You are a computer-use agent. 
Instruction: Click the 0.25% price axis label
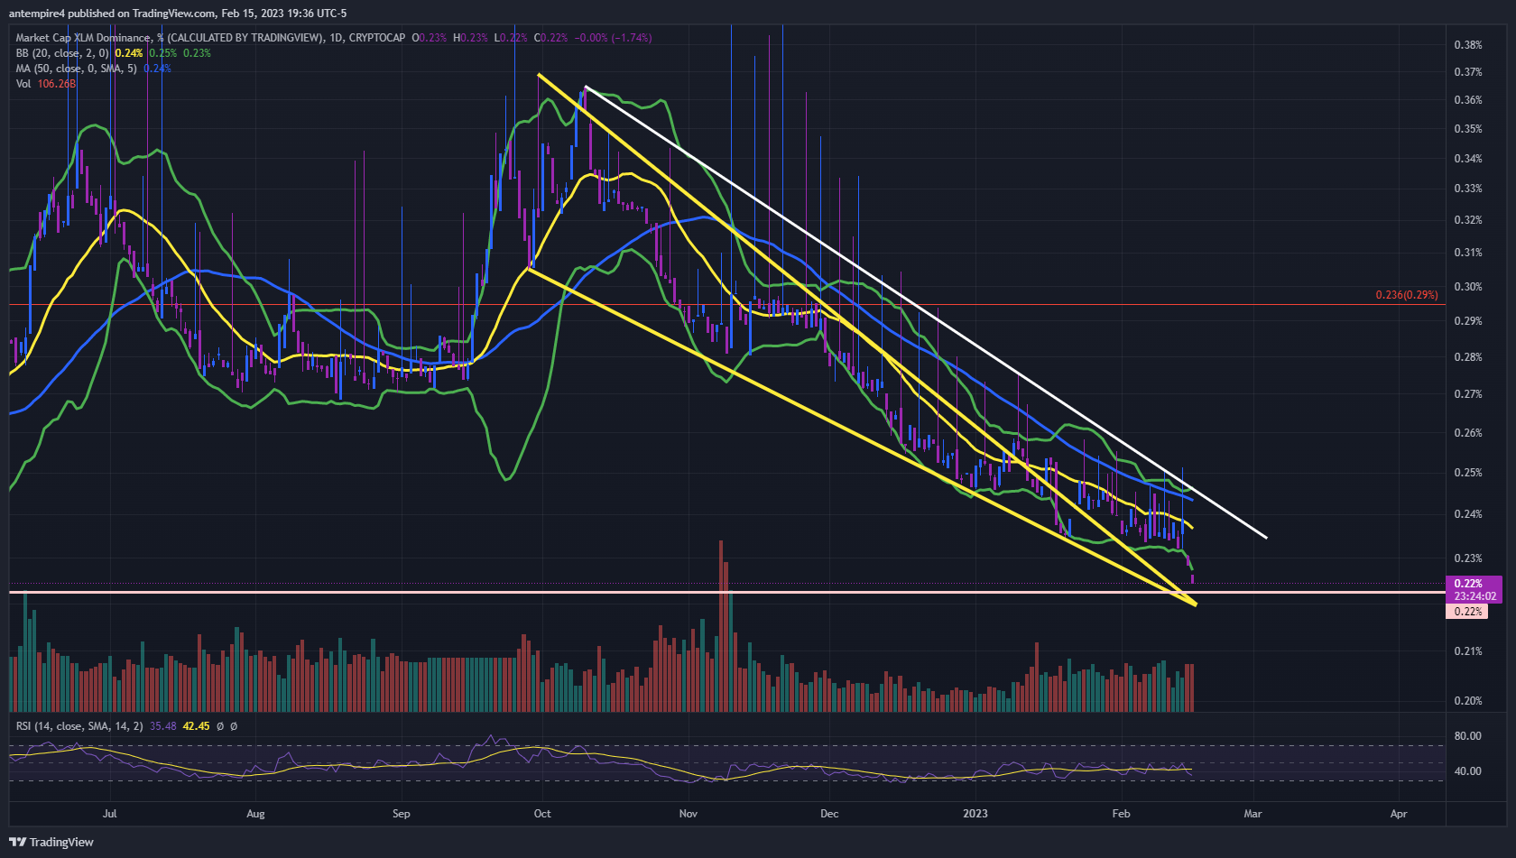[1468, 473]
